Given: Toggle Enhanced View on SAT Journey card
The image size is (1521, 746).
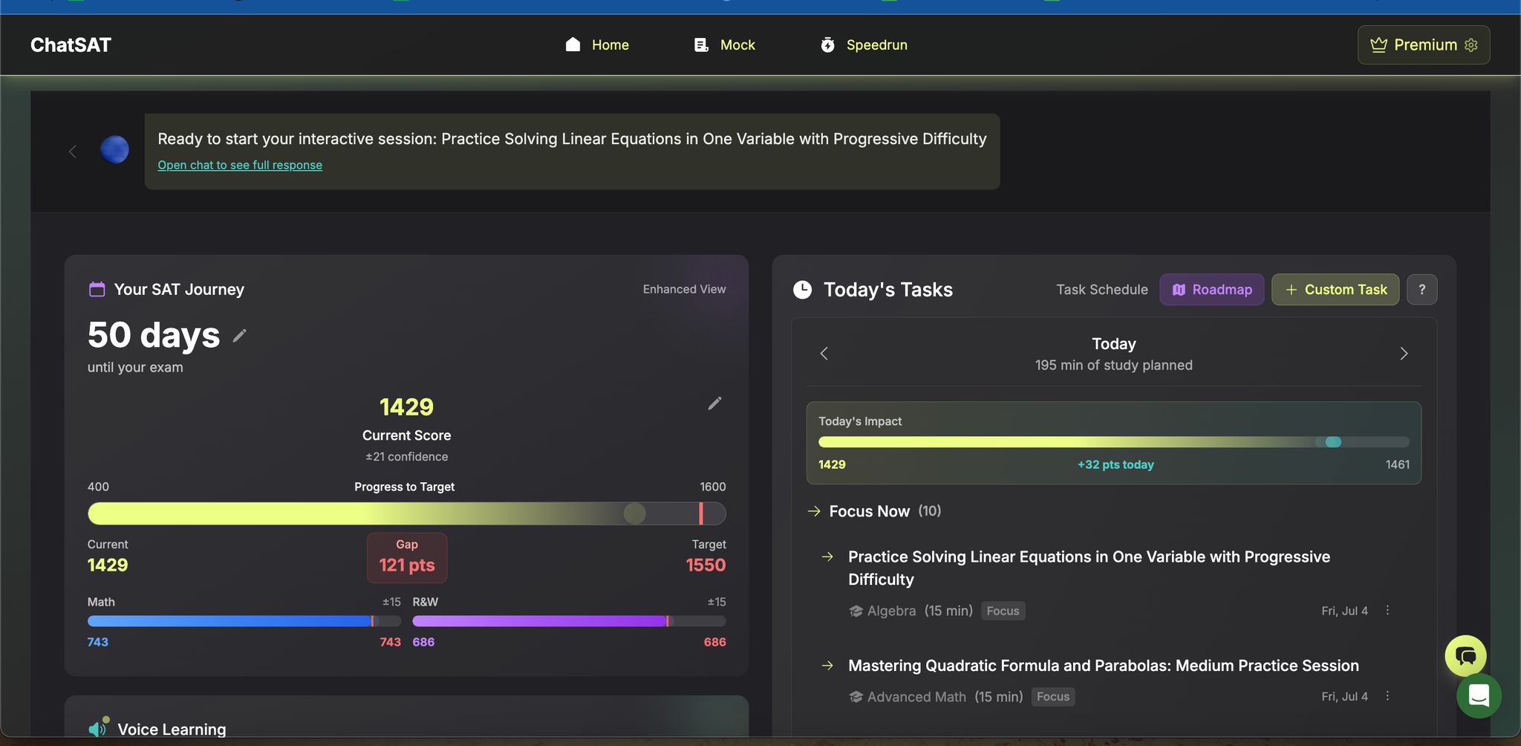Looking at the screenshot, I should pyautogui.click(x=684, y=289).
